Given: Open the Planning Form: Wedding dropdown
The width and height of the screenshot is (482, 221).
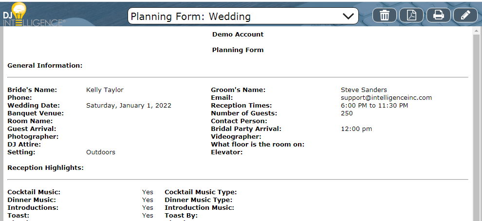Looking at the screenshot, I should tap(243, 16).
